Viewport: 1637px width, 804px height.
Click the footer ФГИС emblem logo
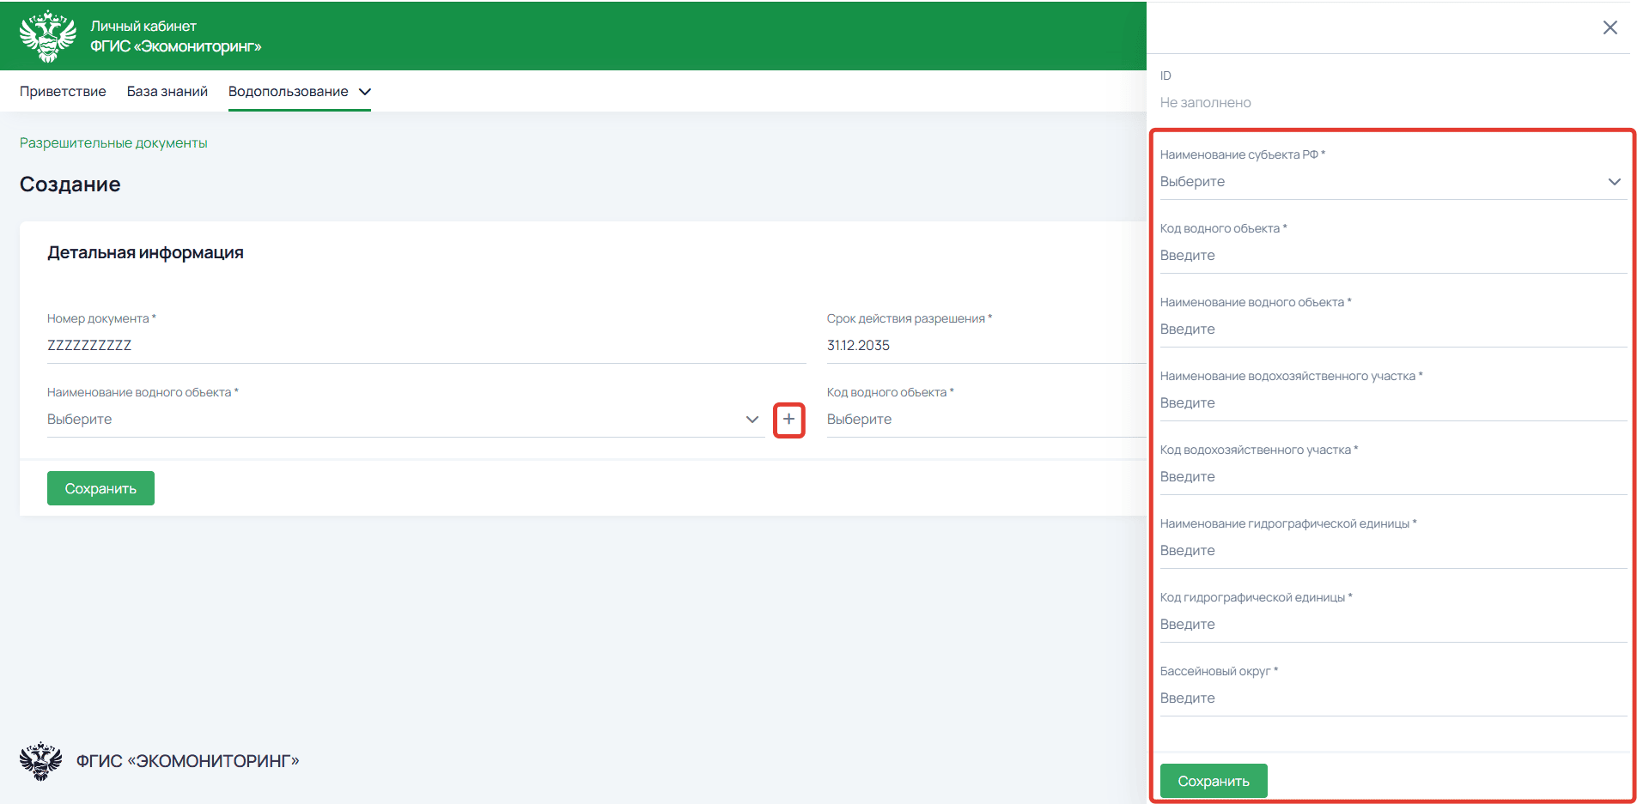40,760
